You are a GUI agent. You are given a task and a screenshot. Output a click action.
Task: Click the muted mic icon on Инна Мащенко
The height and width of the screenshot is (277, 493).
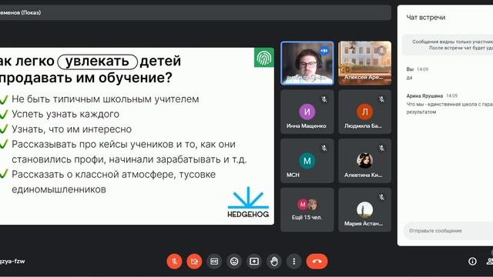[324, 99]
